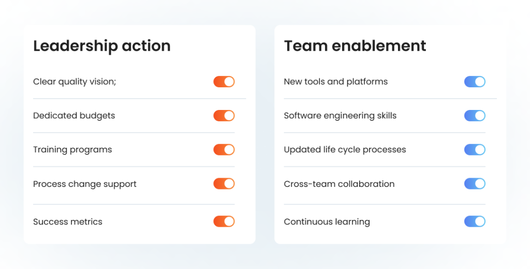
Task: Toggle New tools and platforms switch
Action: (475, 82)
